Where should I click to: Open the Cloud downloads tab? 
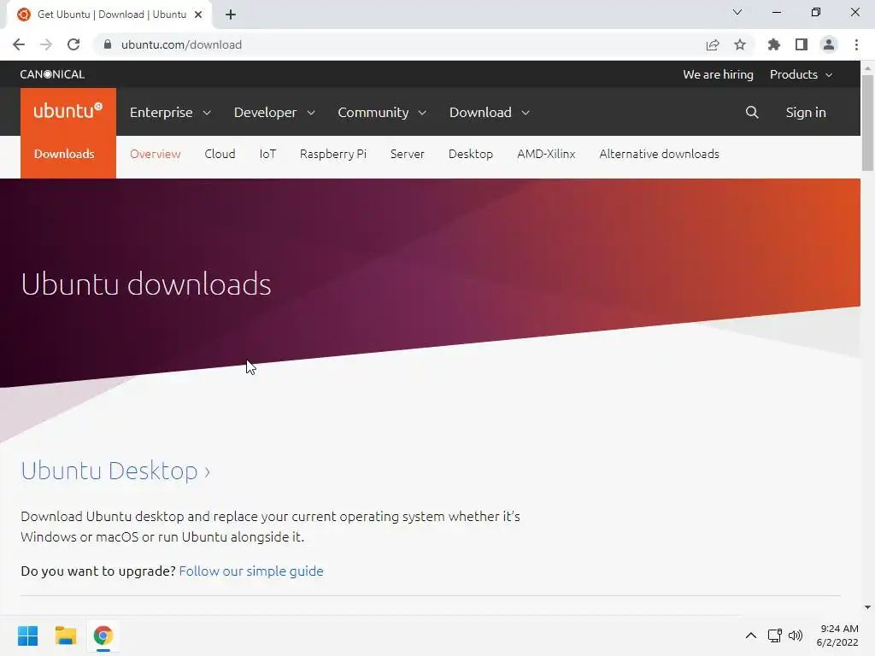[220, 154]
